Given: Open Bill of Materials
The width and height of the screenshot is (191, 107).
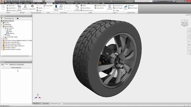Looking at the screenshot, I should coord(19,8).
